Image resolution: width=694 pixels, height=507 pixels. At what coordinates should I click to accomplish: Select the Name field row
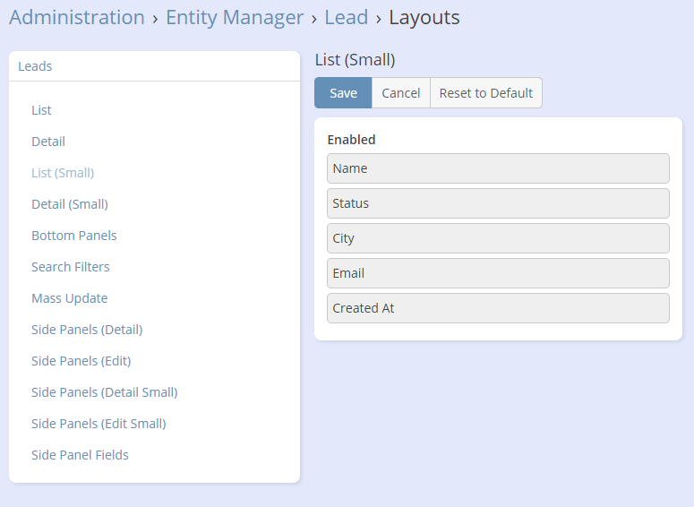[498, 168]
